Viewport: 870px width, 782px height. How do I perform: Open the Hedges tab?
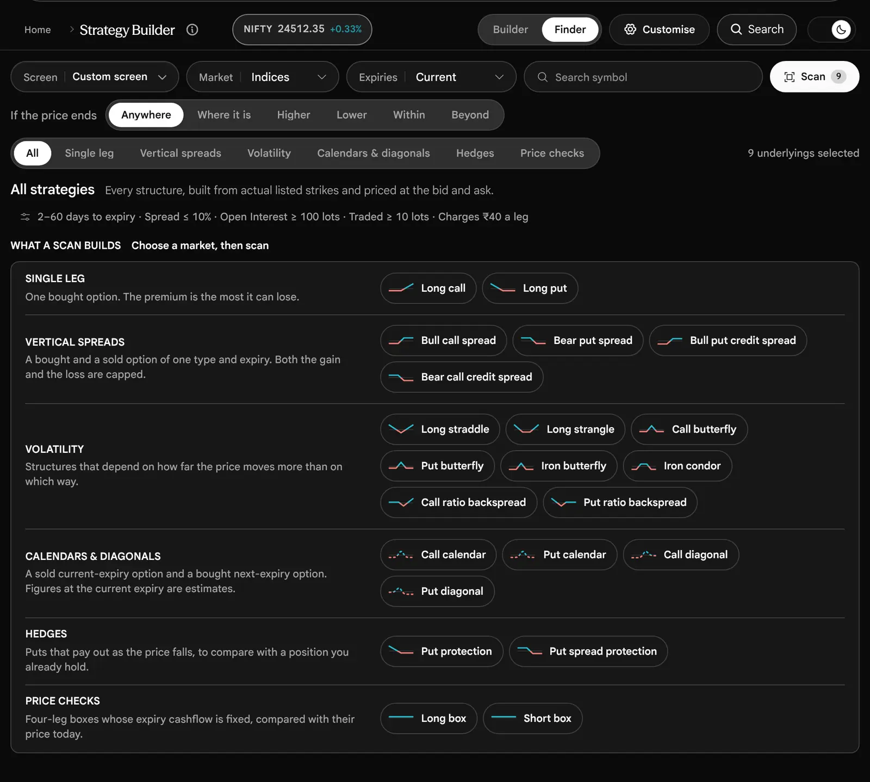tap(475, 153)
